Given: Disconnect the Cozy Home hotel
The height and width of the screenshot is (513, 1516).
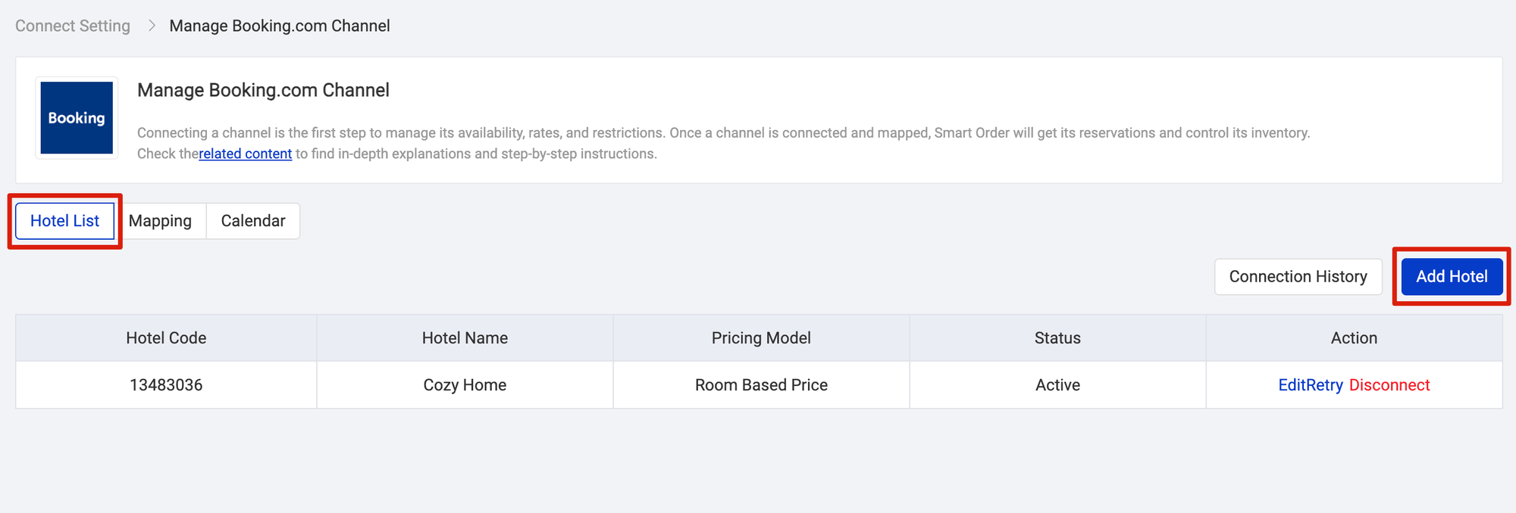Looking at the screenshot, I should pyautogui.click(x=1389, y=385).
